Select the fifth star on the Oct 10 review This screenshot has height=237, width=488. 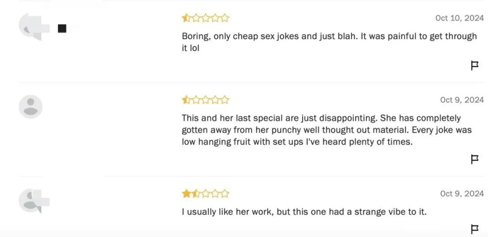pyautogui.click(x=225, y=18)
